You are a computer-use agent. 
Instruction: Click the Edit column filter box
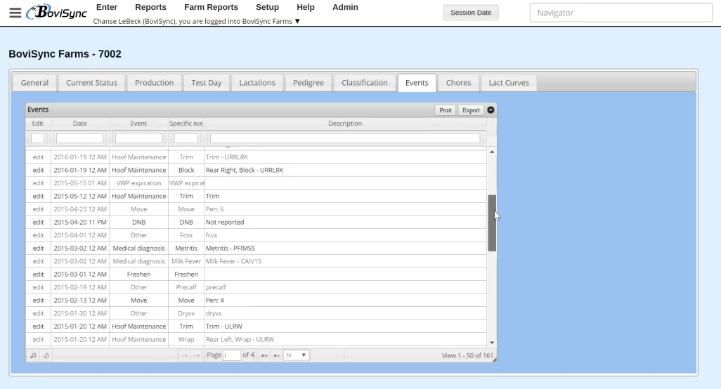tap(37, 138)
